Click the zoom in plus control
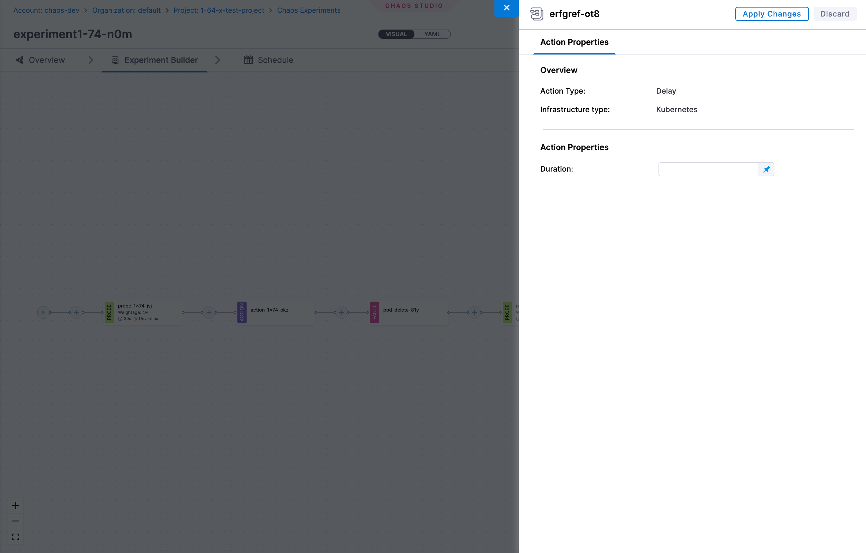 point(15,505)
